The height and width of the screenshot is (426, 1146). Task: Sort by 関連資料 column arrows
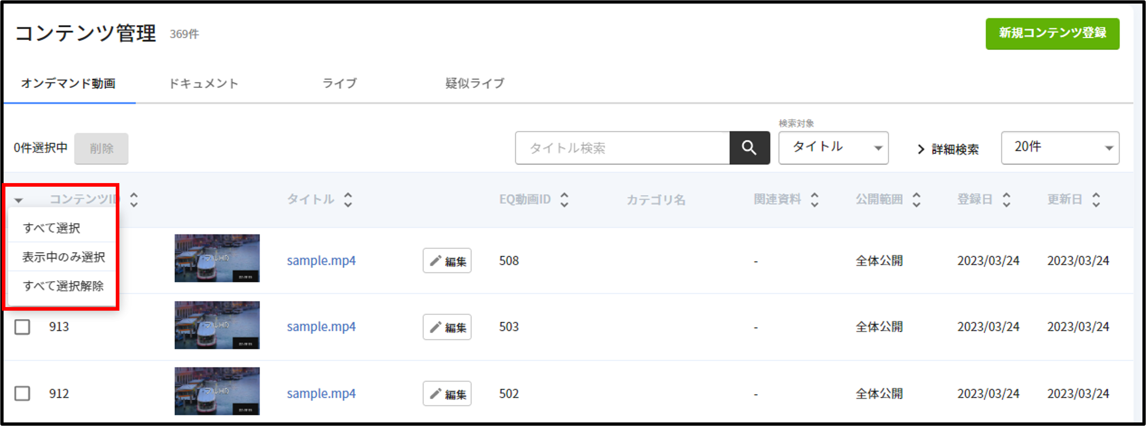[x=814, y=200]
